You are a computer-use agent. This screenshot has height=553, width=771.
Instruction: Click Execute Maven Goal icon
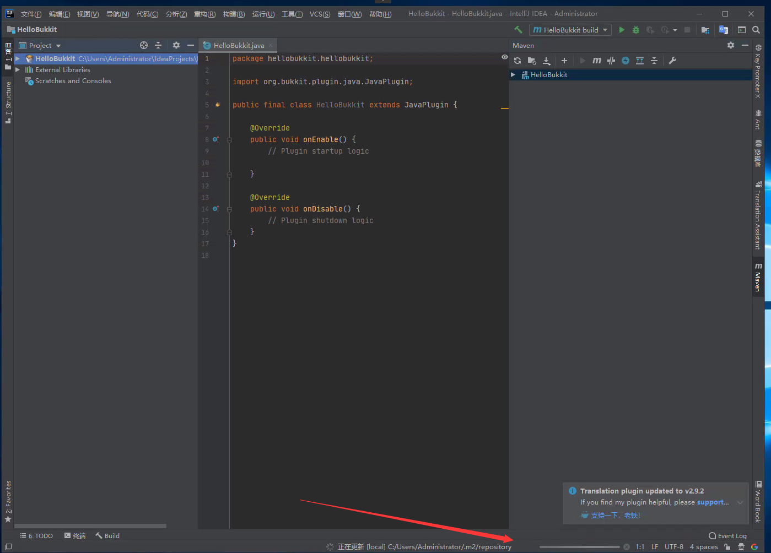596,61
